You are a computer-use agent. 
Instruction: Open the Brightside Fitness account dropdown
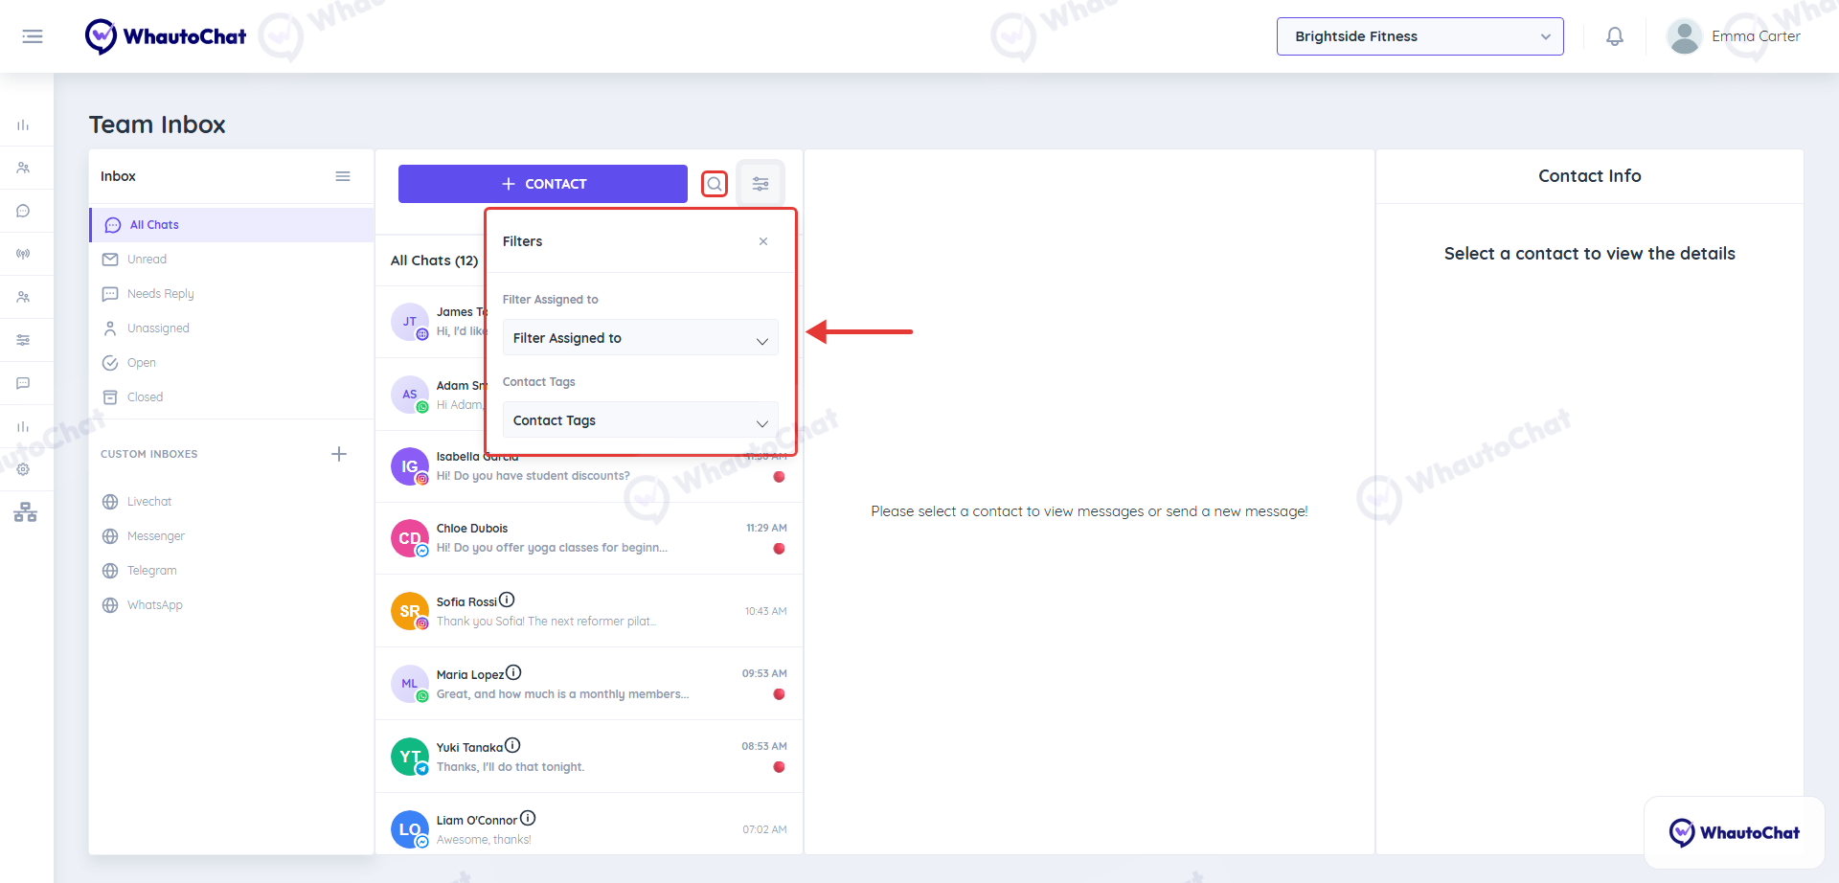click(x=1419, y=36)
